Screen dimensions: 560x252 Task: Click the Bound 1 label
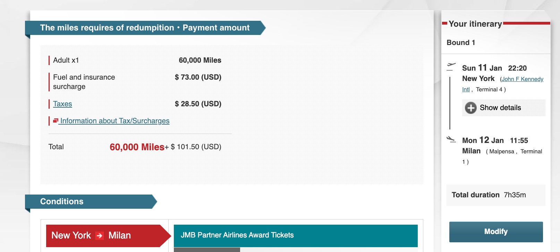pyautogui.click(x=461, y=43)
